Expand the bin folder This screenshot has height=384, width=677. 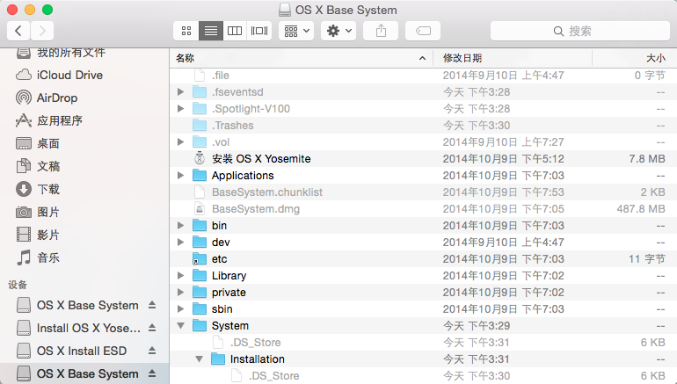pyautogui.click(x=181, y=226)
